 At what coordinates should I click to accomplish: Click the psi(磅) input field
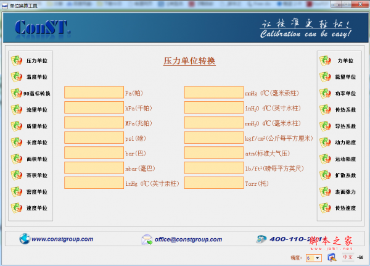tap(94, 138)
